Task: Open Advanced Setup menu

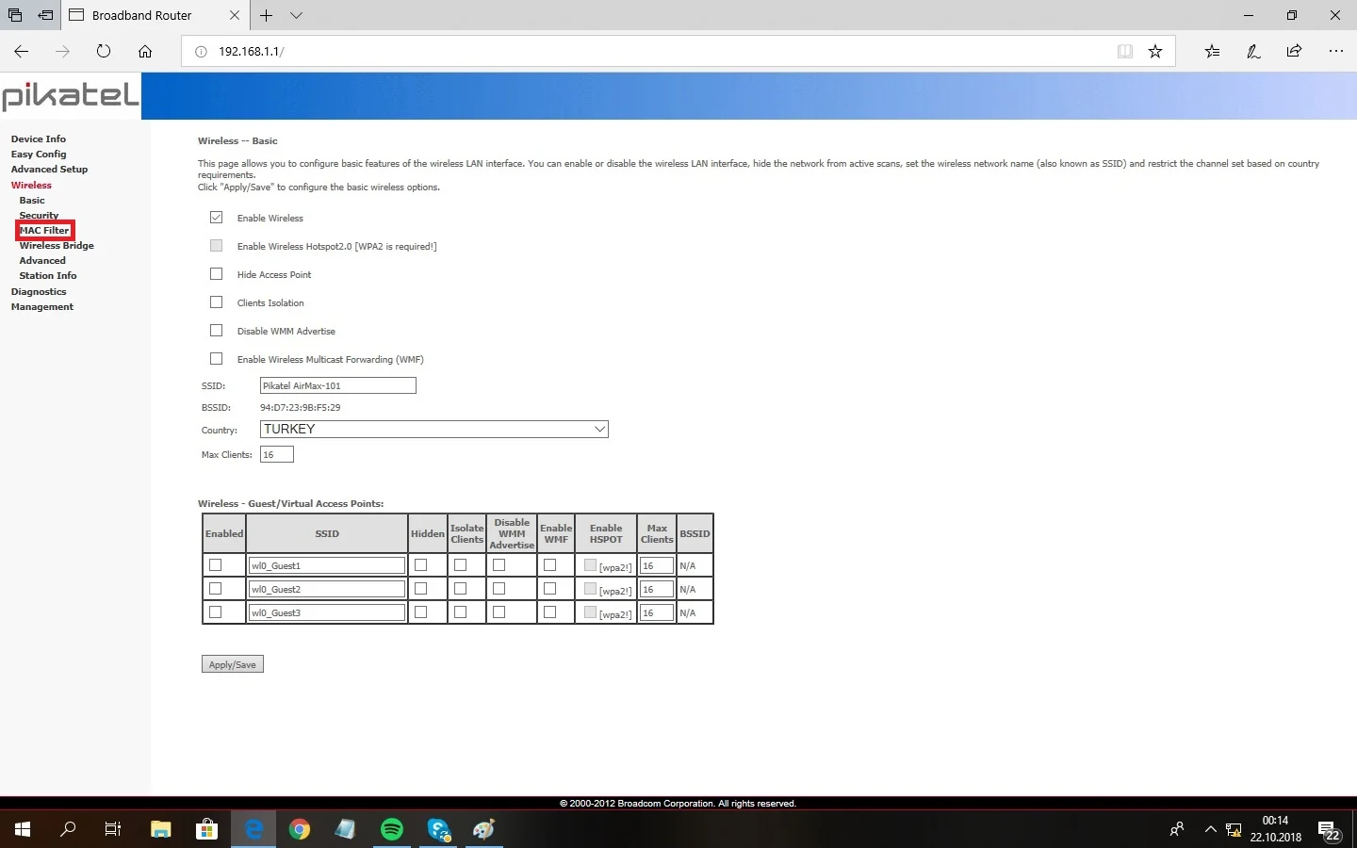Action: click(x=49, y=169)
